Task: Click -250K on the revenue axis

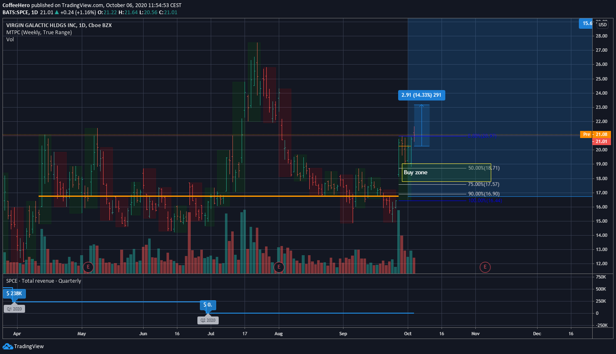Action: pyautogui.click(x=601, y=325)
